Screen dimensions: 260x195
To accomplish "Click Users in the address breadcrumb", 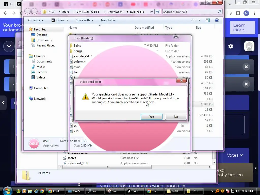I will [x=65, y=12].
